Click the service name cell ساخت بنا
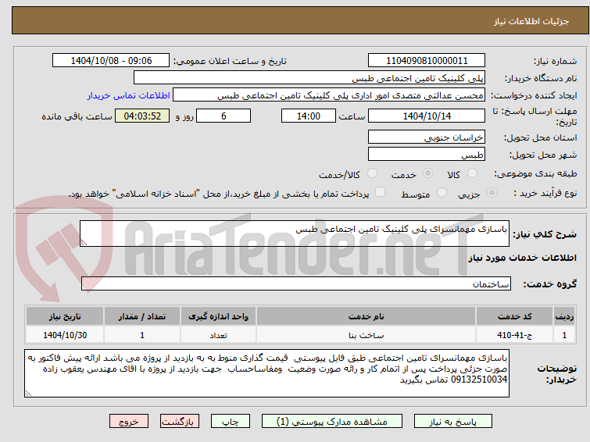The height and width of the screenshot is (442, 590). click(367, 335)
